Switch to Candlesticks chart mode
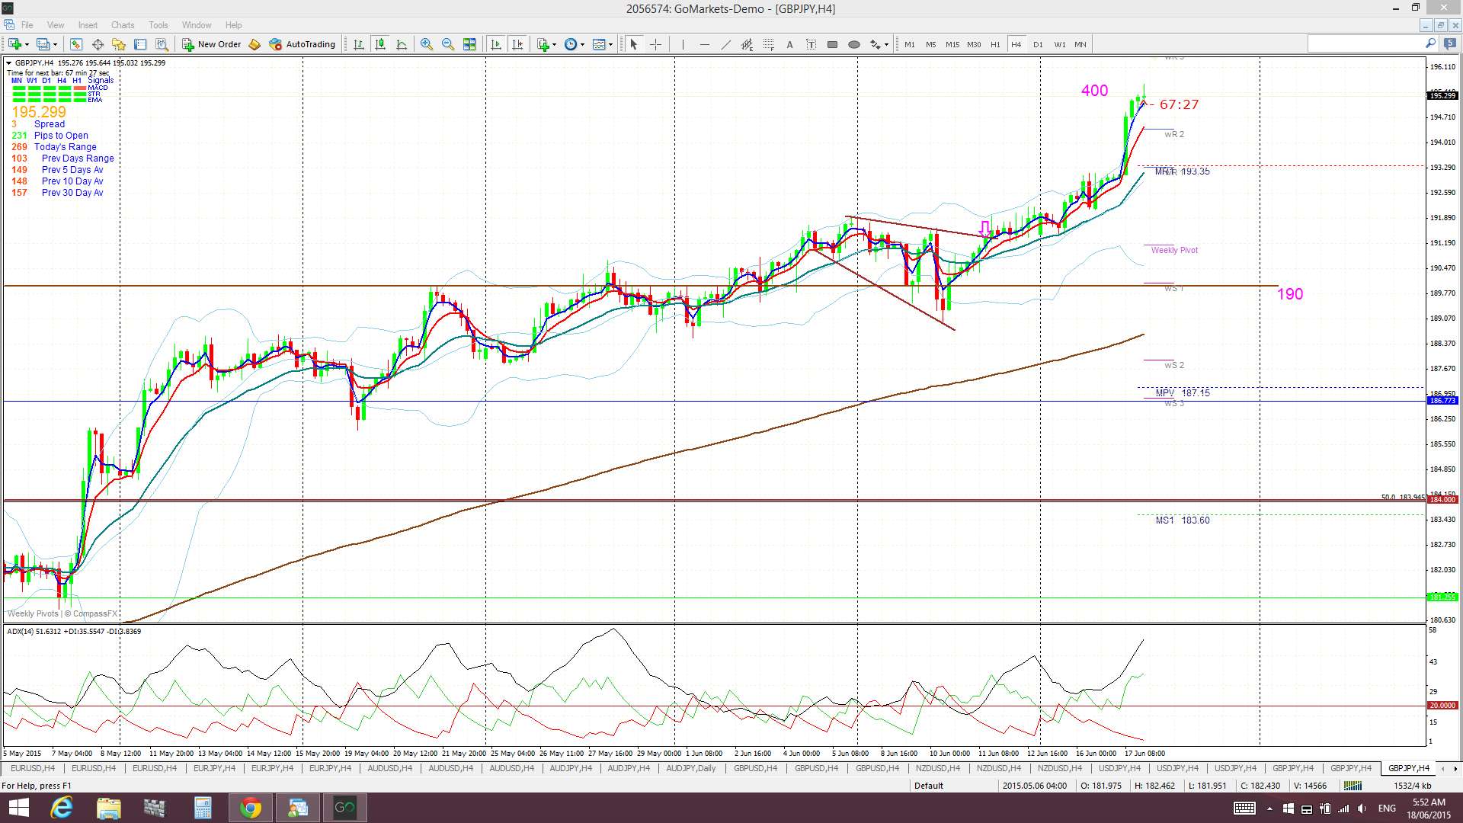The width and height of the screenshot is (1463, 823). [x=379, y=44]
